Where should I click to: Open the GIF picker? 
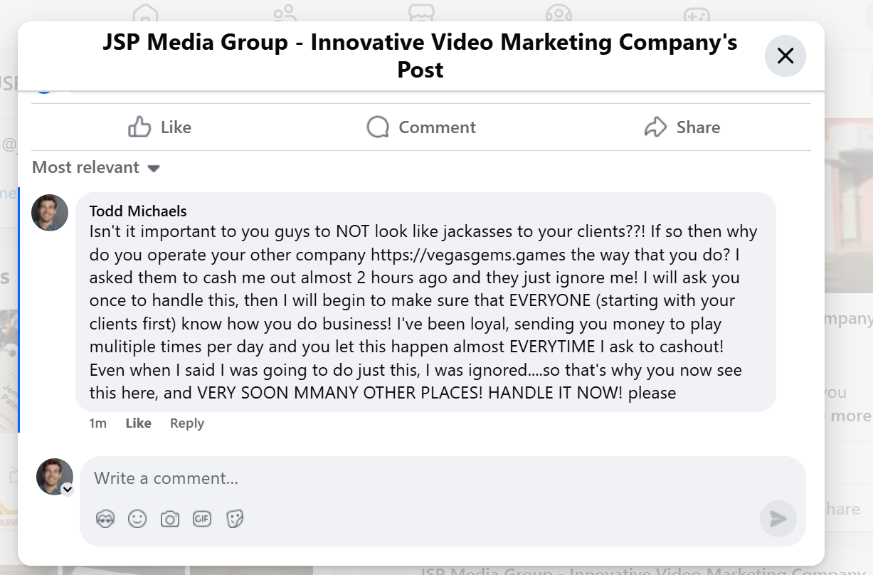click(202, 519)
